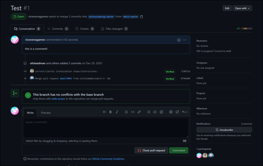
Task: Click Convert to draft link
Action: [222, 51]
